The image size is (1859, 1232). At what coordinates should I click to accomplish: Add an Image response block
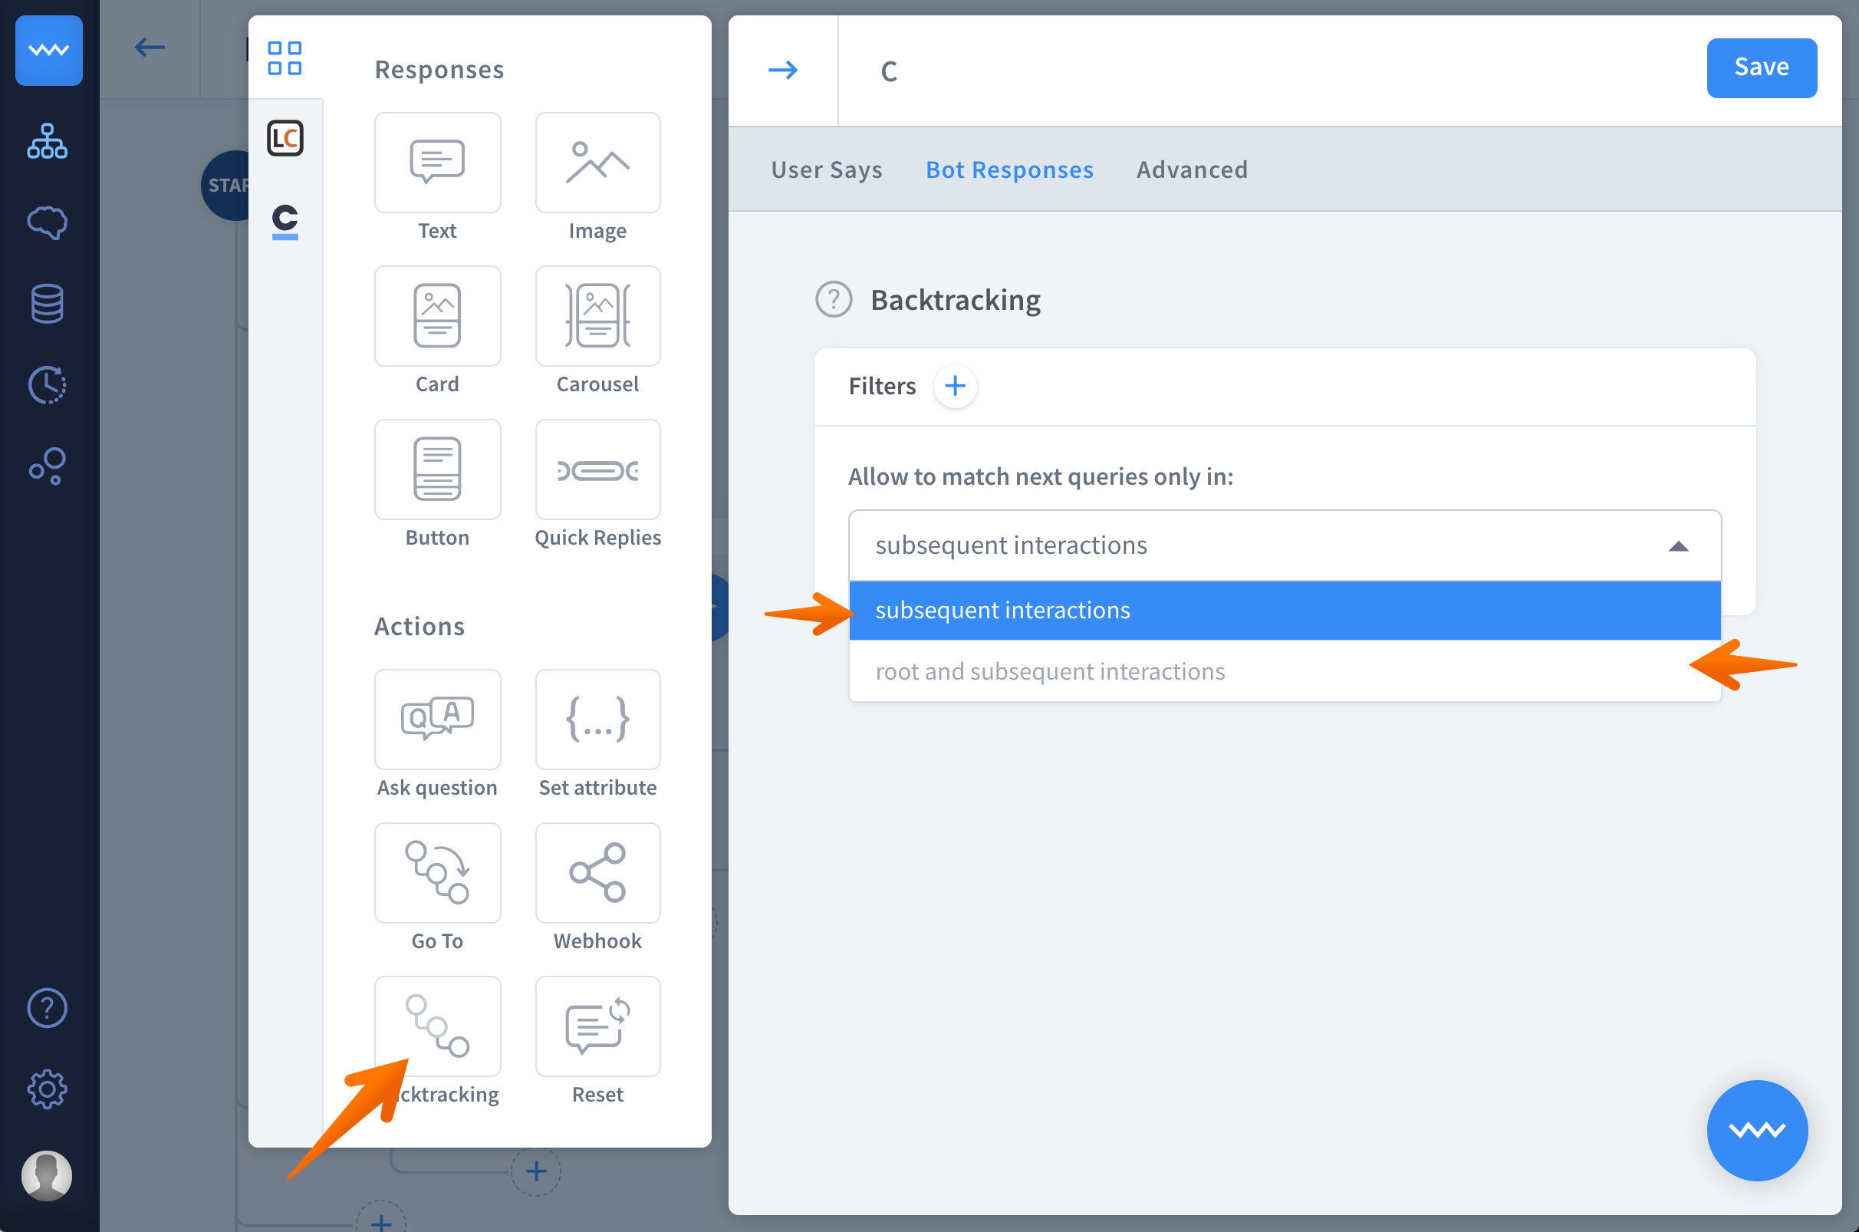click(x=597, y=163)
